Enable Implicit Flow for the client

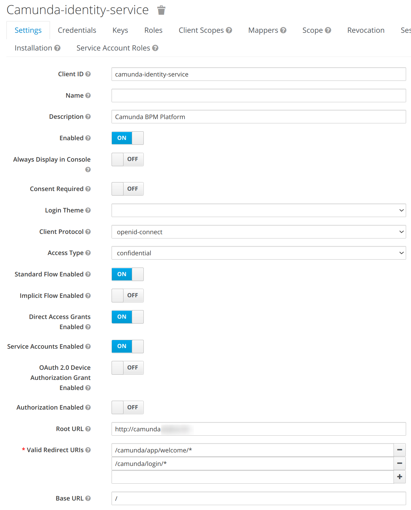click(127, 295)
